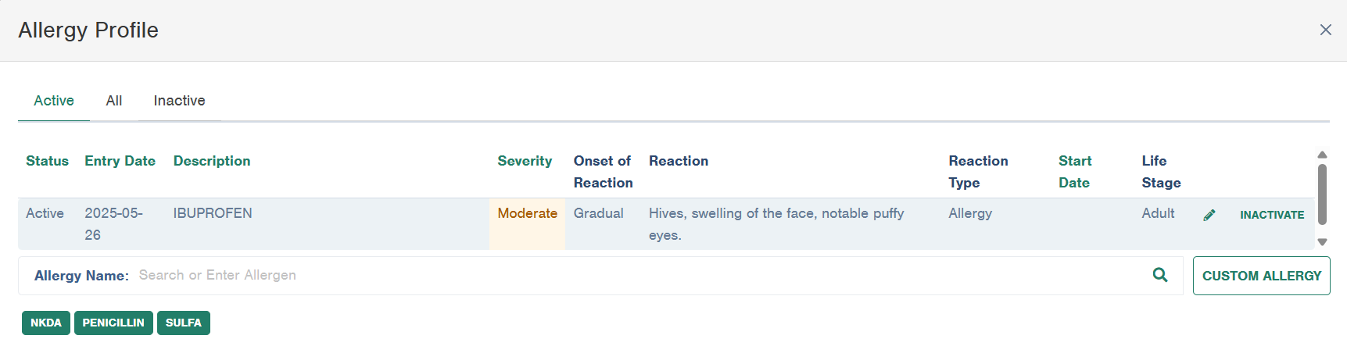
Task: Switch to the Active tab
Action: (x=54, y=101)
